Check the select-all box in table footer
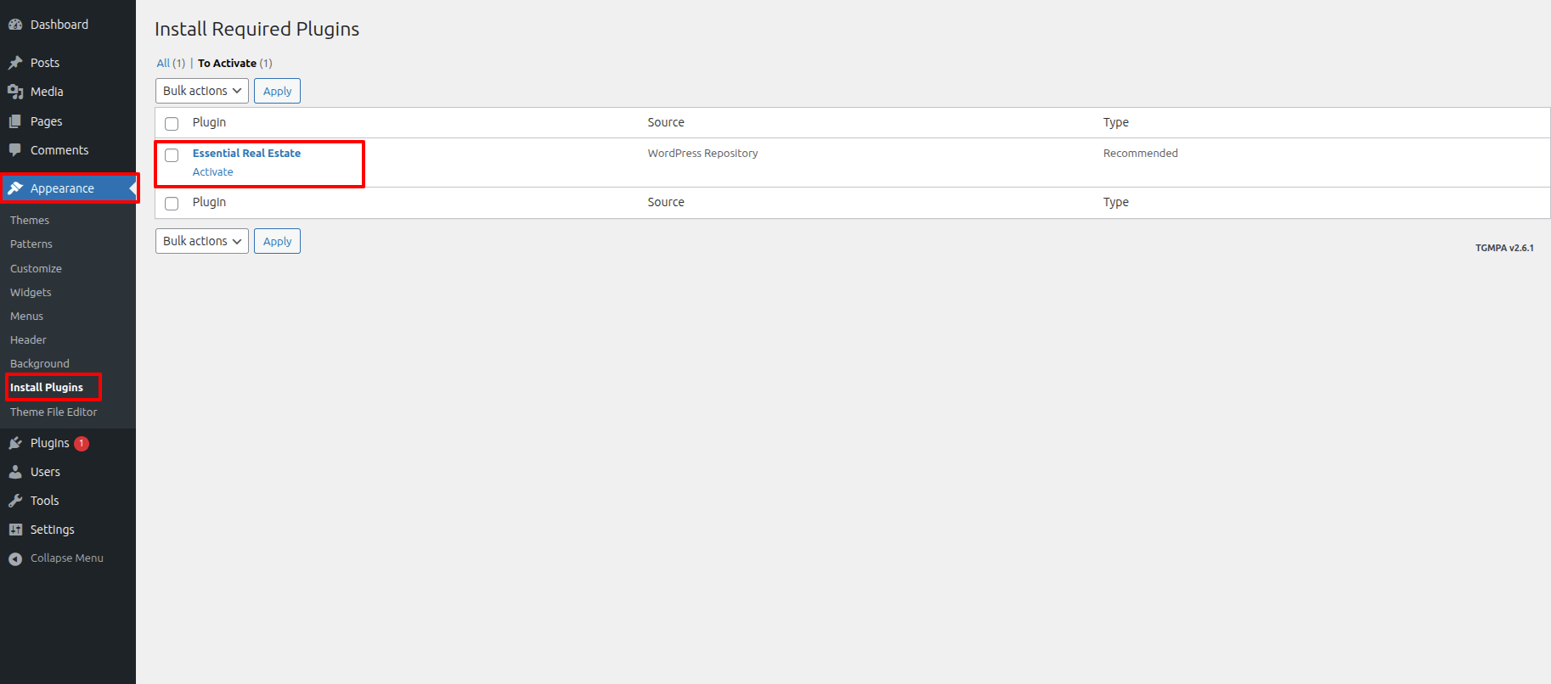The height and width of the screenshot is (684, 1551). pyautogui.click(x=172, y=204)
